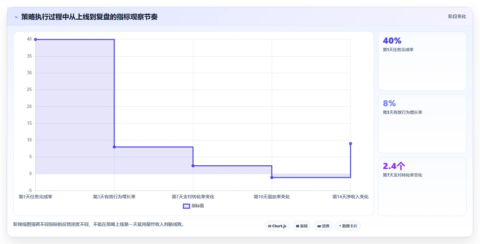
Task: Click the Chart.js tag button
Action: (277, 226)
